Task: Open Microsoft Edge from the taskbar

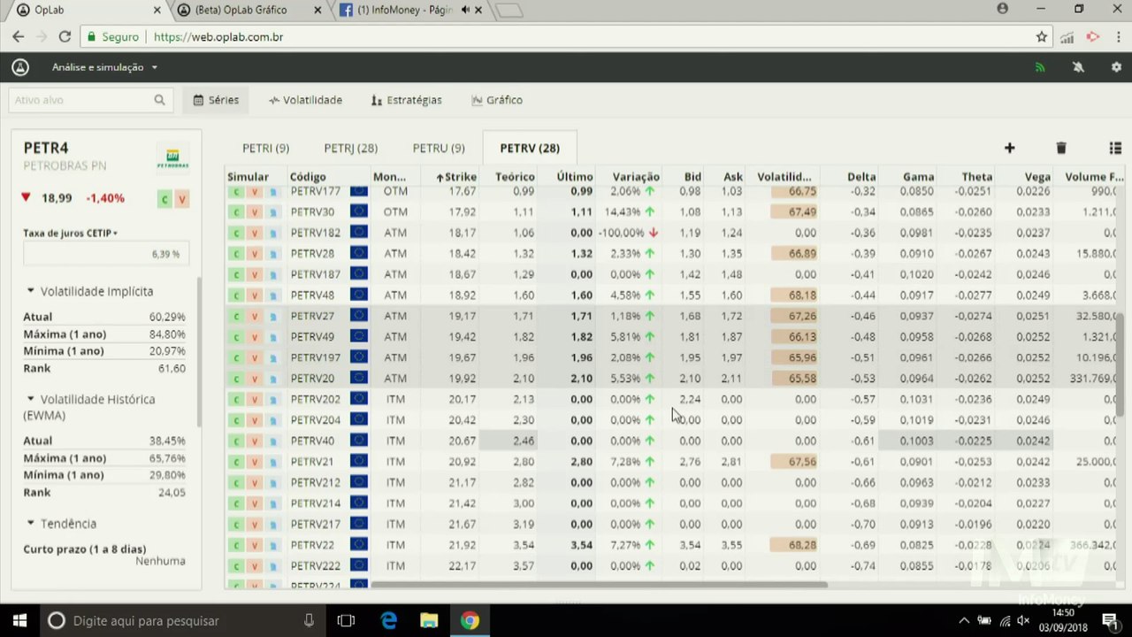Action: click(x=389, y=620)
